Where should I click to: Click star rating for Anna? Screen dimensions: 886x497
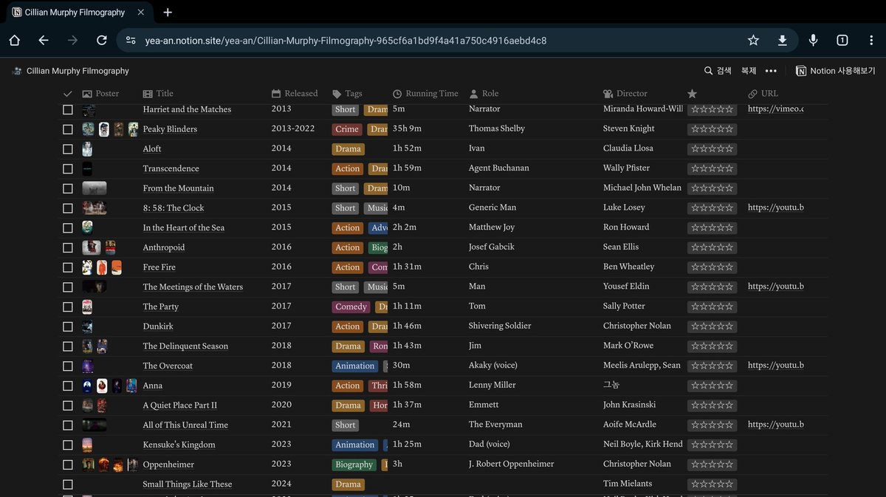712,385
